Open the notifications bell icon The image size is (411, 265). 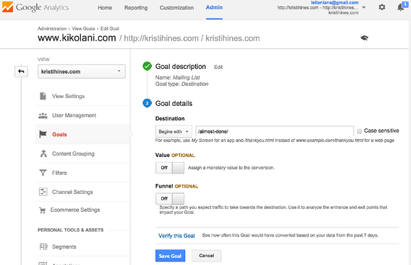[400, 7]
